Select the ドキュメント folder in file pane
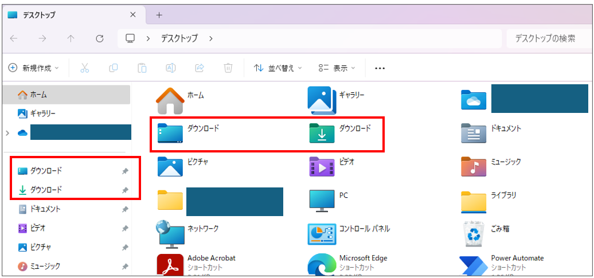Screen dimensions: 594x278 (x=491, y=133)
